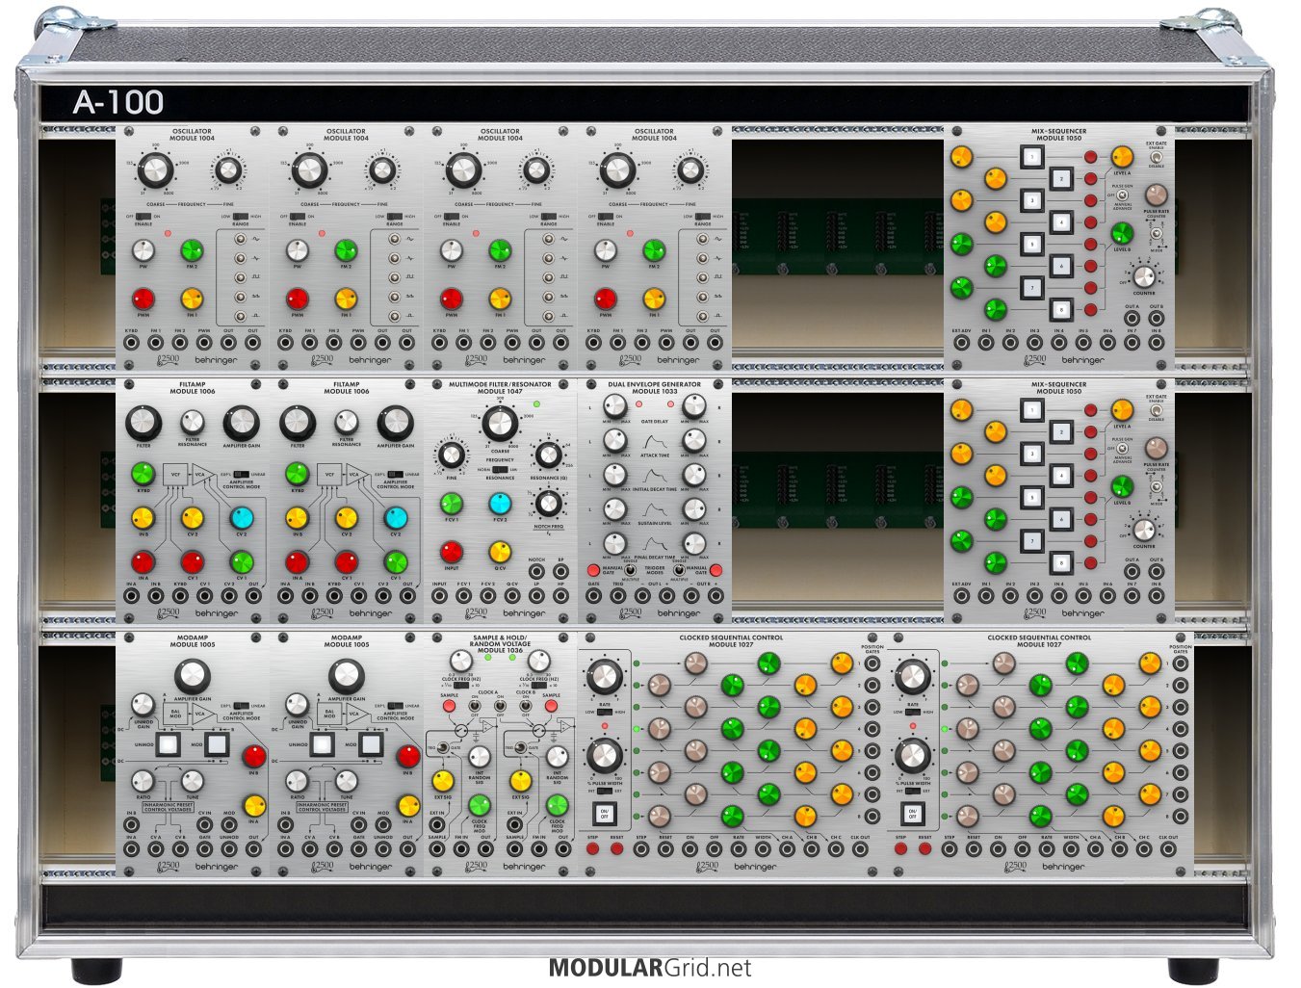Image resolution: width=1301 pixels, height=988 pixels.
Task: Click the LP output jack on Module 1047
Action: pos(536,597)
